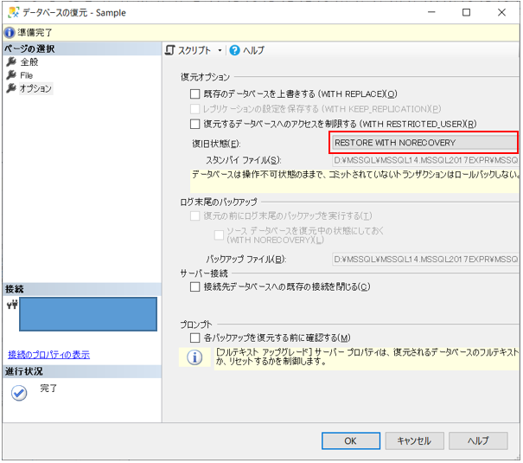Click the 復旧状態(E) label
523x463 pixels.
(216, 145)
